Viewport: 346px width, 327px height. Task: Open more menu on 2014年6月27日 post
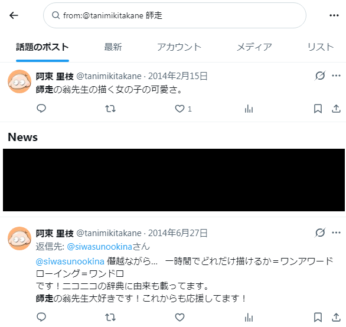336,233
